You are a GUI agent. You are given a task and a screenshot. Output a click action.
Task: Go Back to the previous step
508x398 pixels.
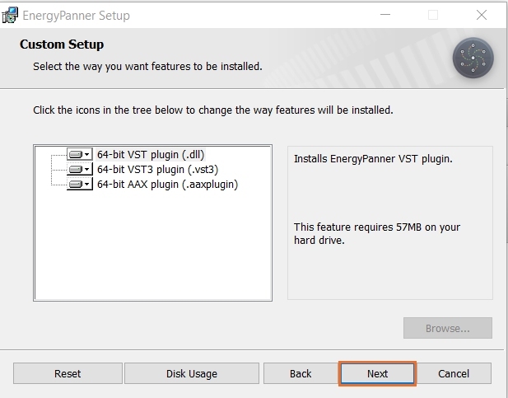[301, 373]
